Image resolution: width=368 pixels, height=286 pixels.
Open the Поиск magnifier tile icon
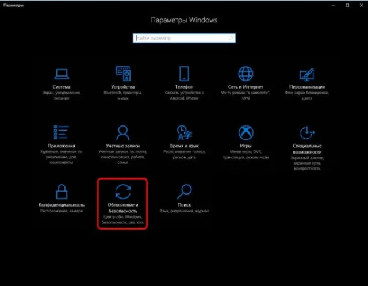point(184,192)
